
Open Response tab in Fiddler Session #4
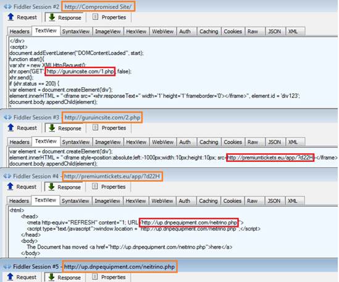65,187
